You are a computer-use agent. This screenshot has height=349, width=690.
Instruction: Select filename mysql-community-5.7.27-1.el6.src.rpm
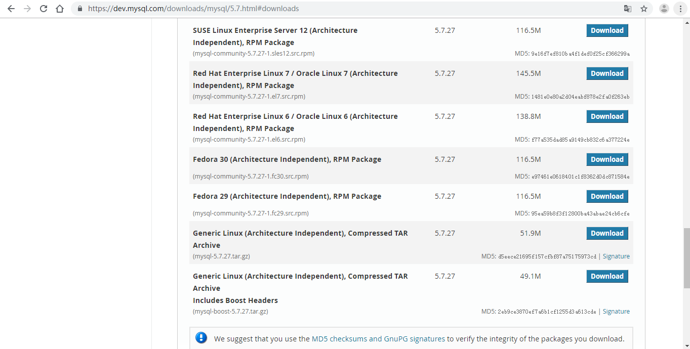coord(249,140)
